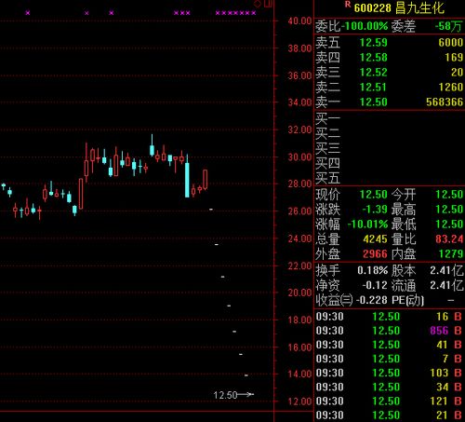Click the white arrow next to the 12.50 label

tap(246, 394)
